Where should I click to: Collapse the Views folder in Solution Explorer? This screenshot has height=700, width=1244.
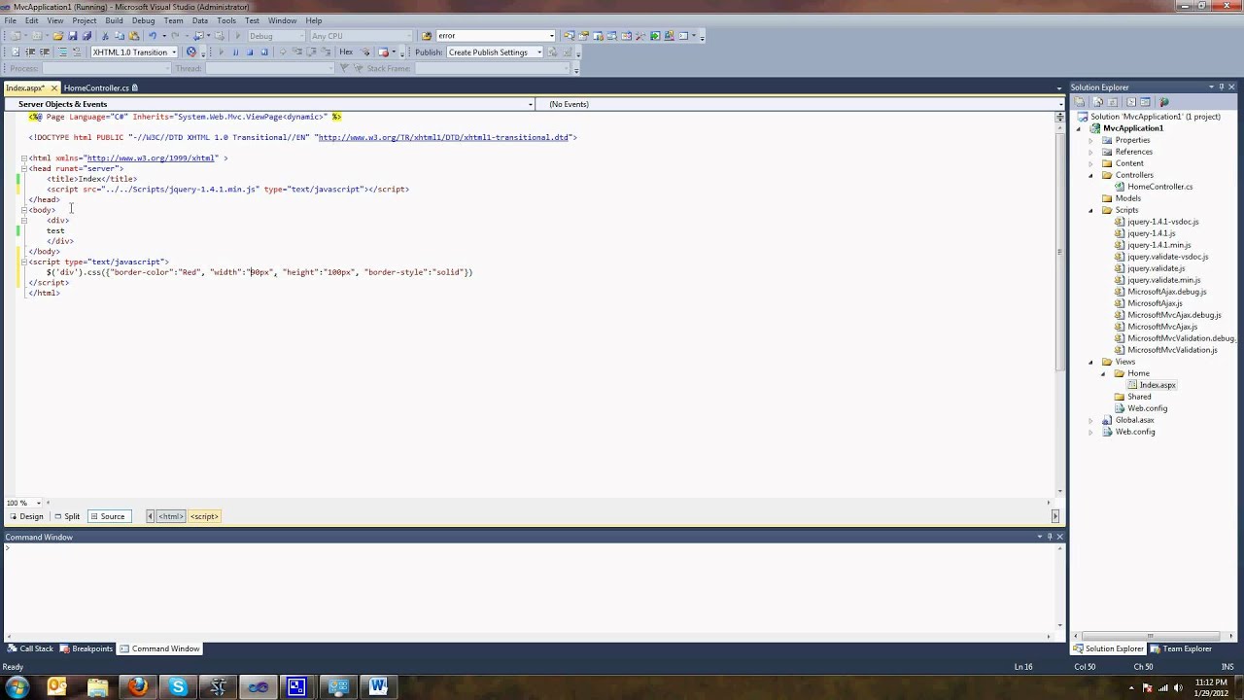1090,362
